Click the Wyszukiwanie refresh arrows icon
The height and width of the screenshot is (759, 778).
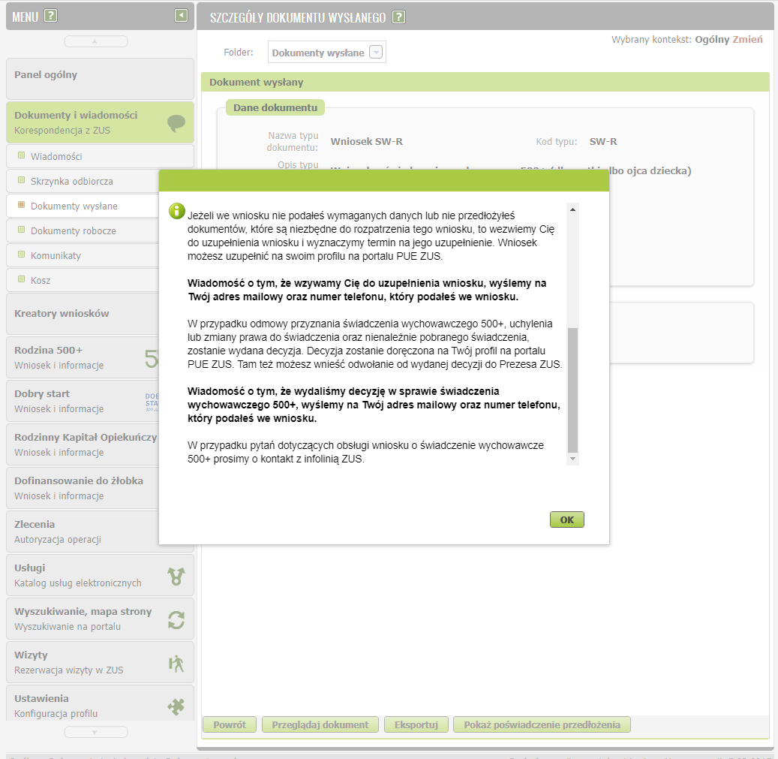(176, 619)
